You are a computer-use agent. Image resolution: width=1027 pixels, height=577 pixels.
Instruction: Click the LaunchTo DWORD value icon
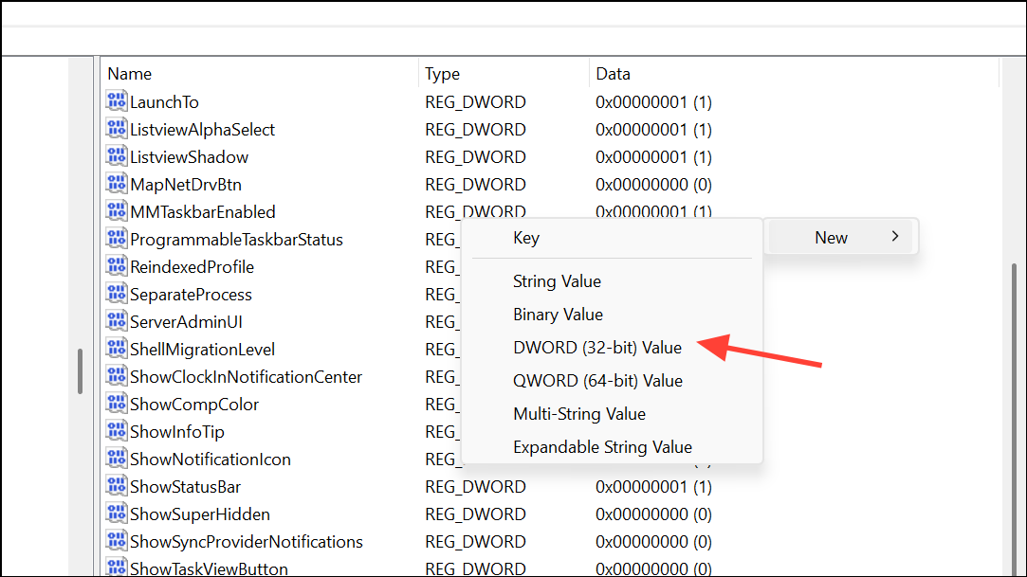click(x=117, y=101)
